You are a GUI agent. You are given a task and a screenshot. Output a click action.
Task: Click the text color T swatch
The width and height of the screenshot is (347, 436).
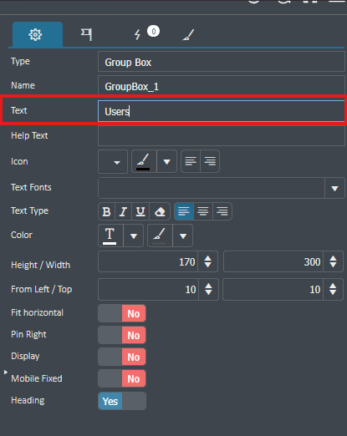[x=110, y=236]
